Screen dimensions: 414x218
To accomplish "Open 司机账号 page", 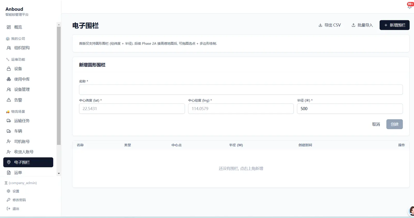I will point(28,141).
